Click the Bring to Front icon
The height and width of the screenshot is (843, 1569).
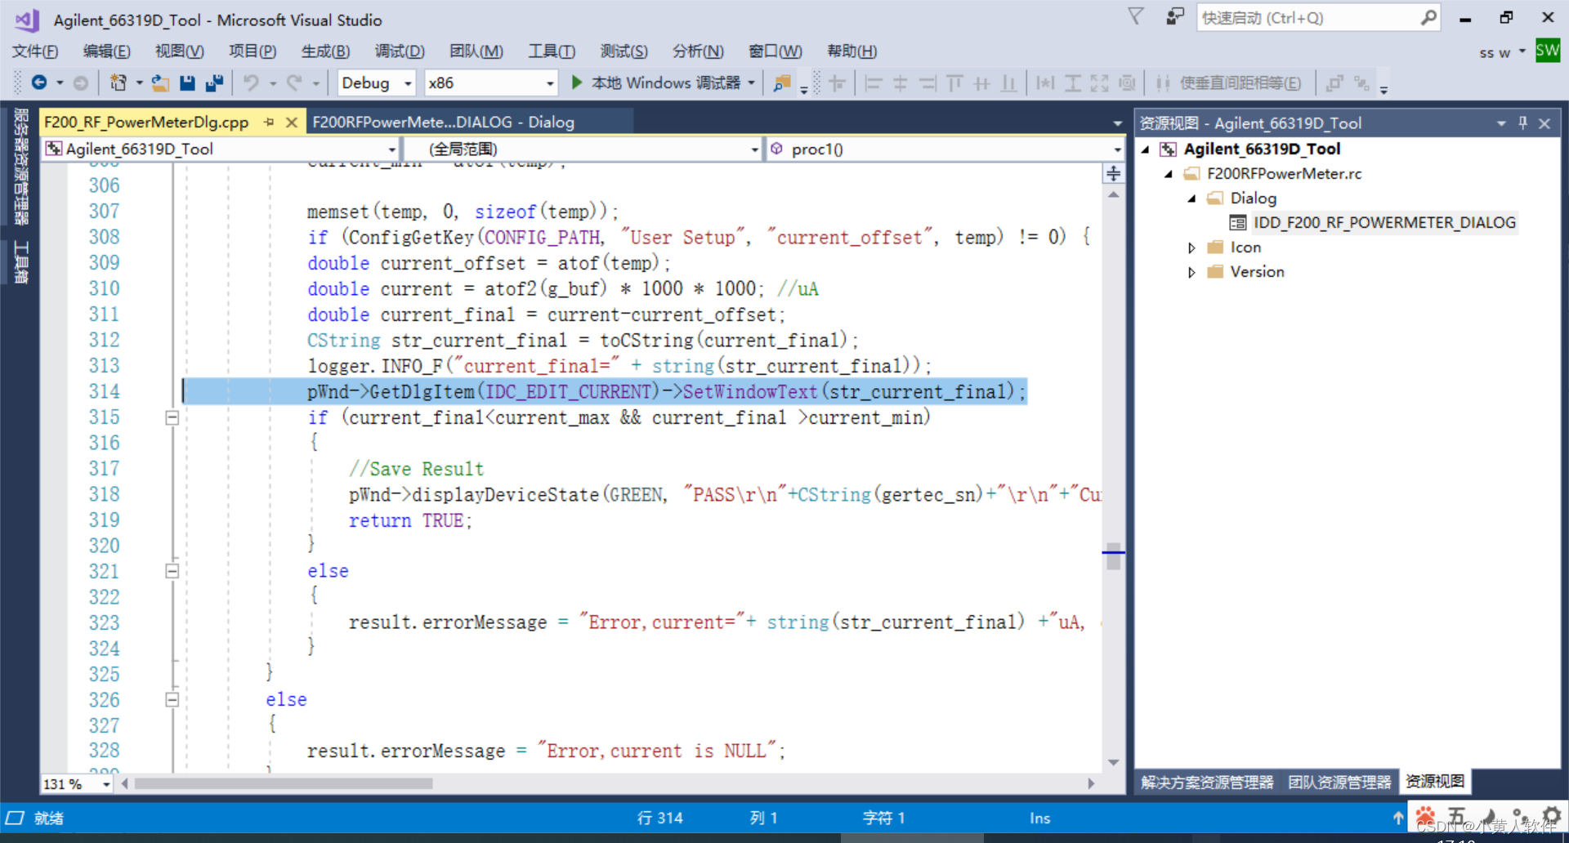tap(1334, 83)
